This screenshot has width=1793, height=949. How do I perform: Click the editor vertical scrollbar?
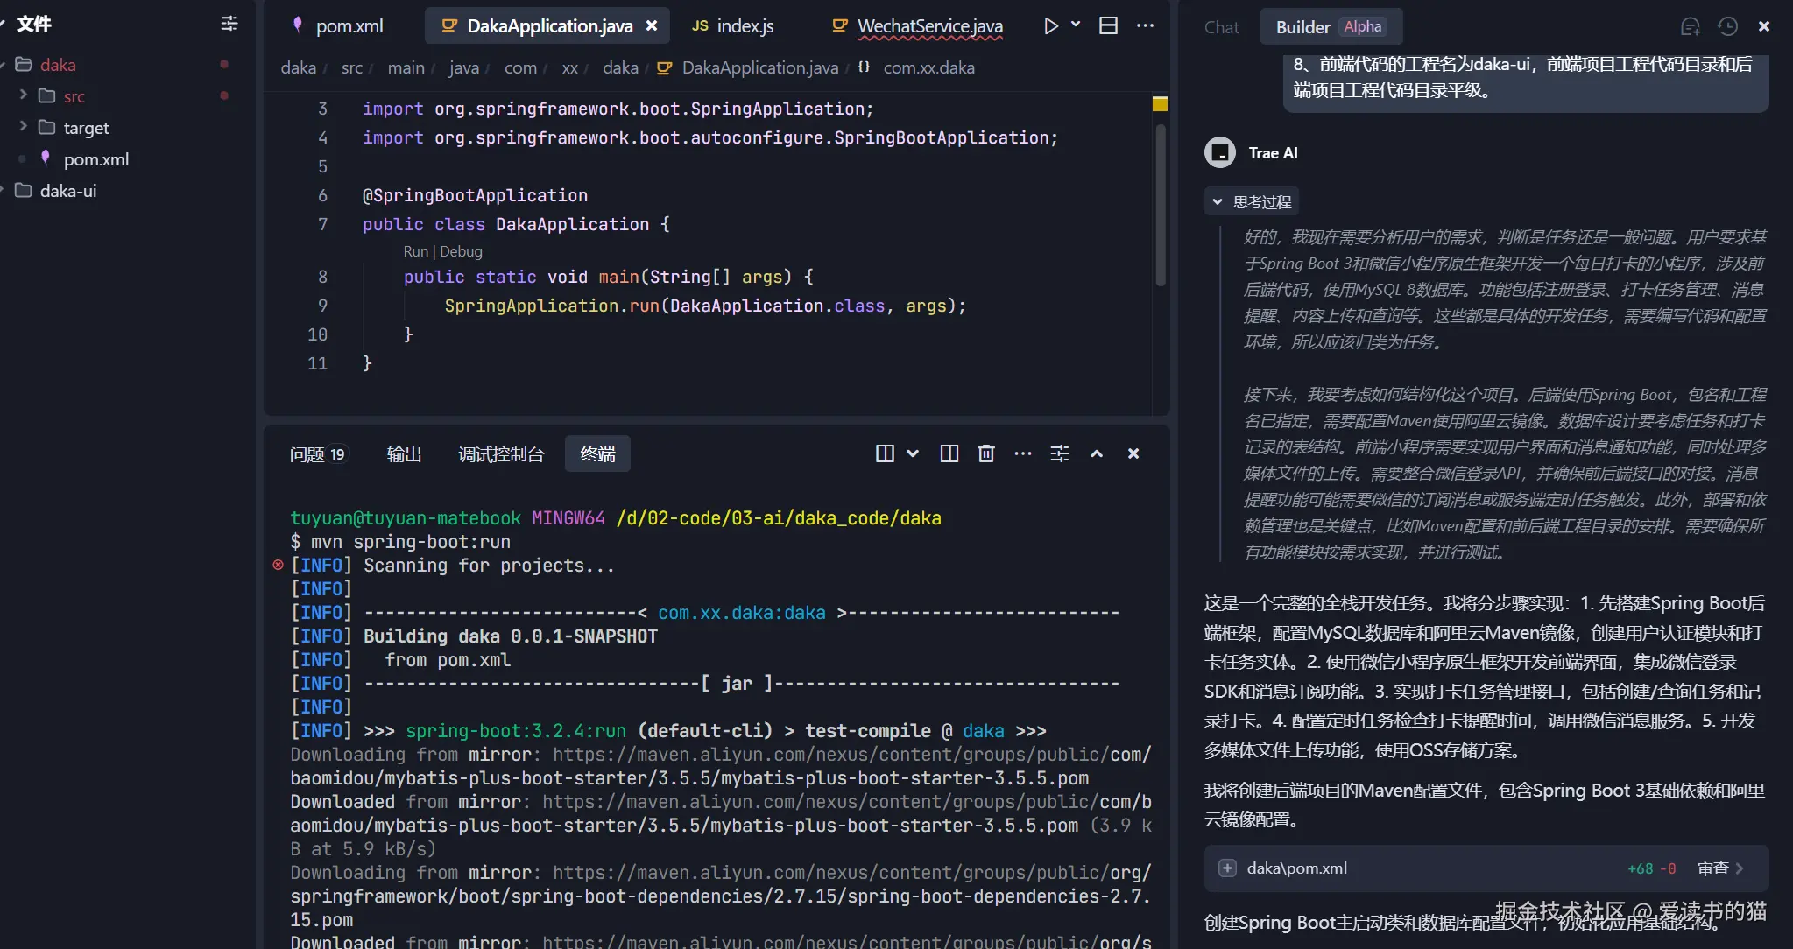point(1161,206)
